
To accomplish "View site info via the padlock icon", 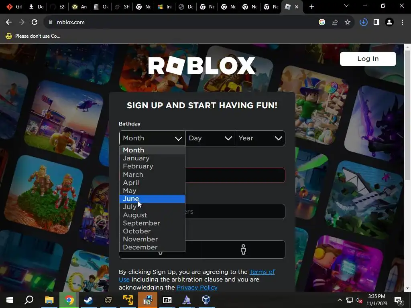I will click(51, 22).
